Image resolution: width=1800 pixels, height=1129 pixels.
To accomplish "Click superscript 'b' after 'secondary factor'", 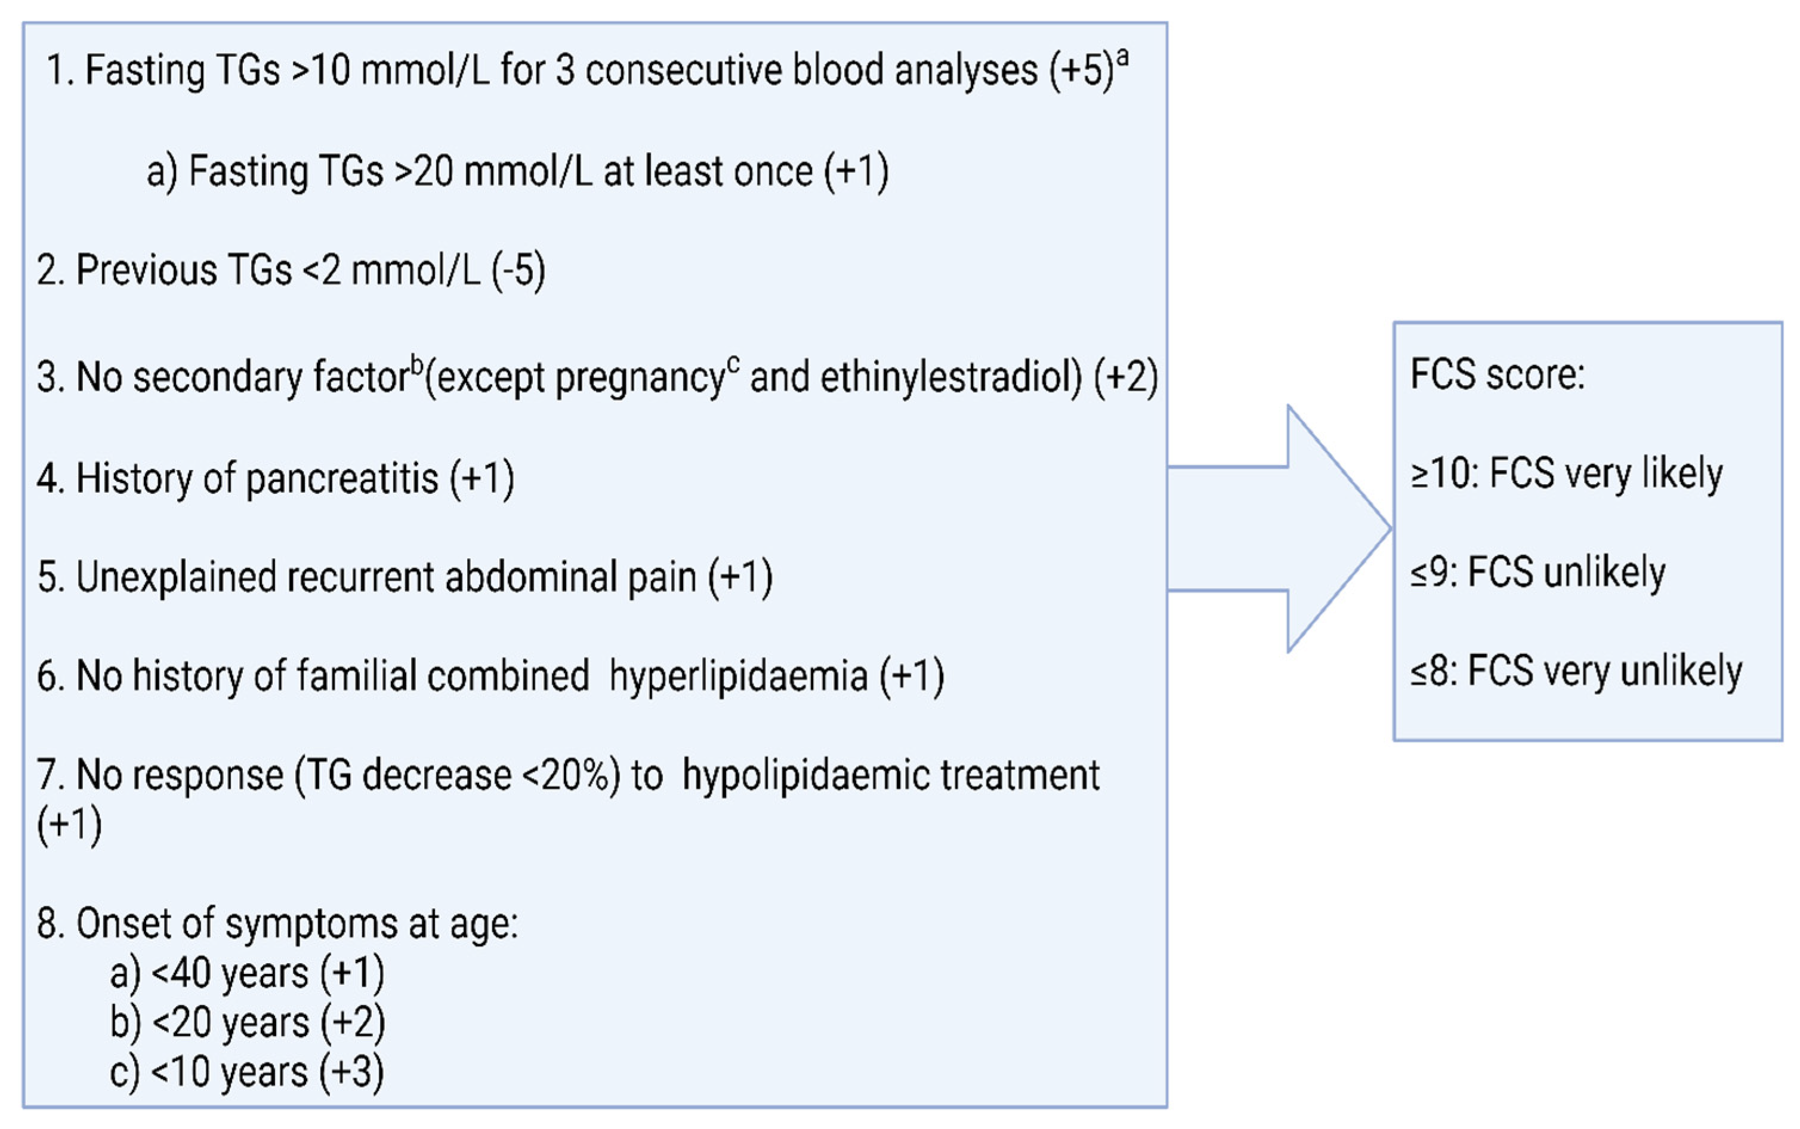I will tap(417, 364).
